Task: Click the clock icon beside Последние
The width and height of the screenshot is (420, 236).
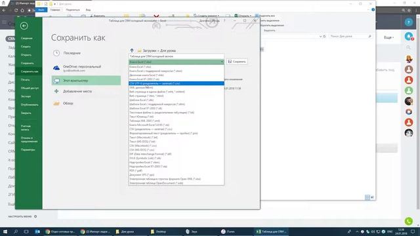Action: [56, 53]
